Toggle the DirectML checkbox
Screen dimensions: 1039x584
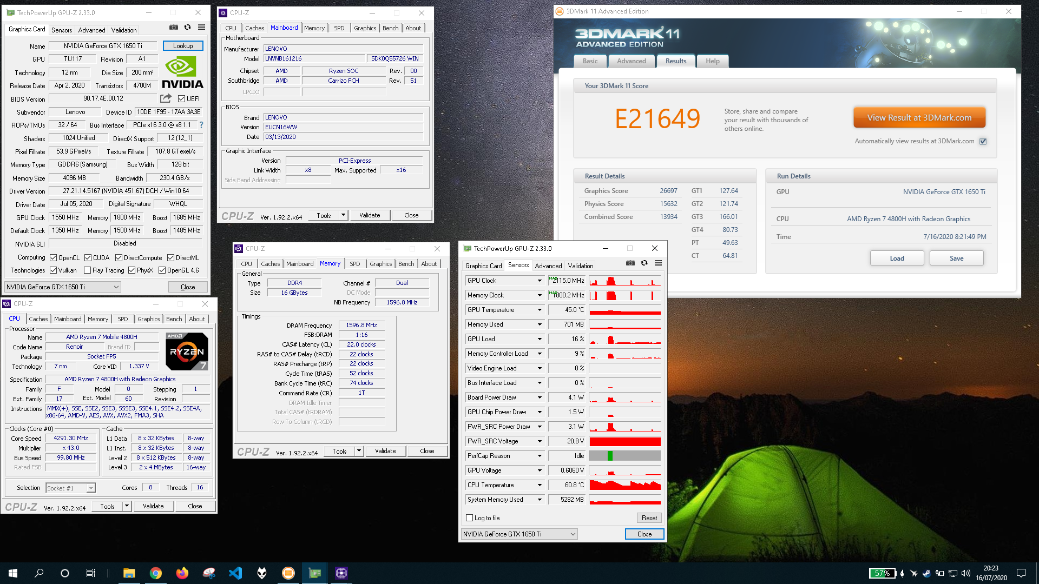coord(171,258)
